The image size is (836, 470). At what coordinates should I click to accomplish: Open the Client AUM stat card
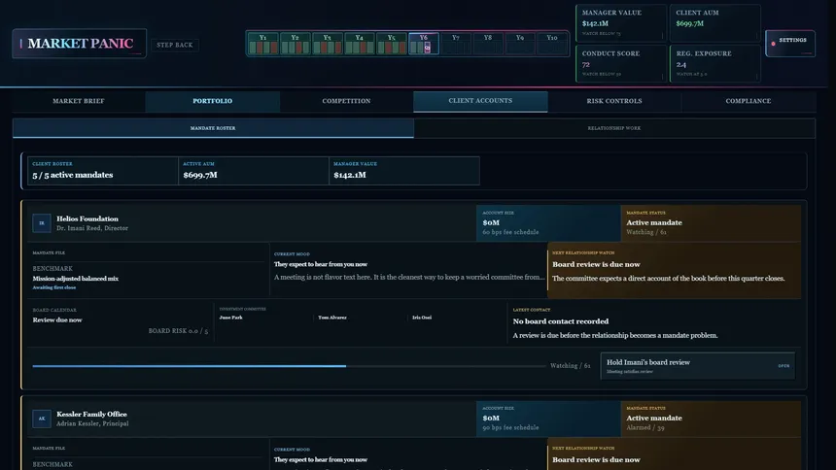click(x=714, y=23)
